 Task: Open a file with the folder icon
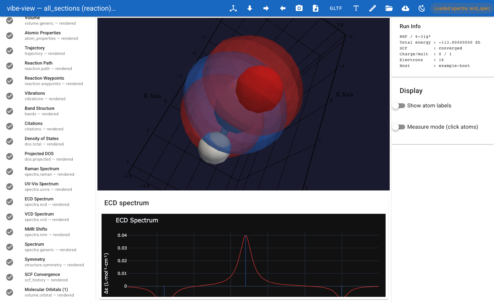click(389, 8)
